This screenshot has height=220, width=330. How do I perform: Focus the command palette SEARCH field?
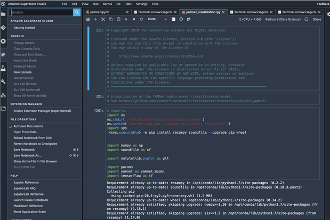click(41, 12)
